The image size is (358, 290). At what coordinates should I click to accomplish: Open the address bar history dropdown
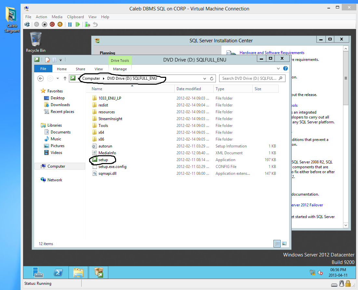click(x=205, y=79)
